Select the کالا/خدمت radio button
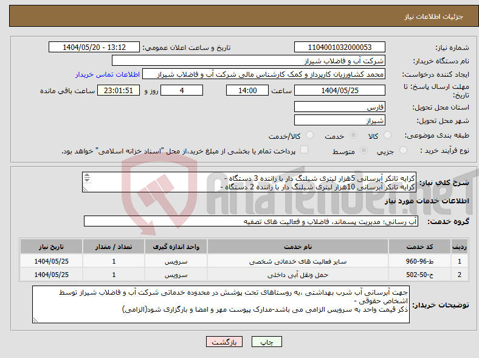Image resolution: width=479 pixels, height=358 pixels. click(x=309, y=135)
